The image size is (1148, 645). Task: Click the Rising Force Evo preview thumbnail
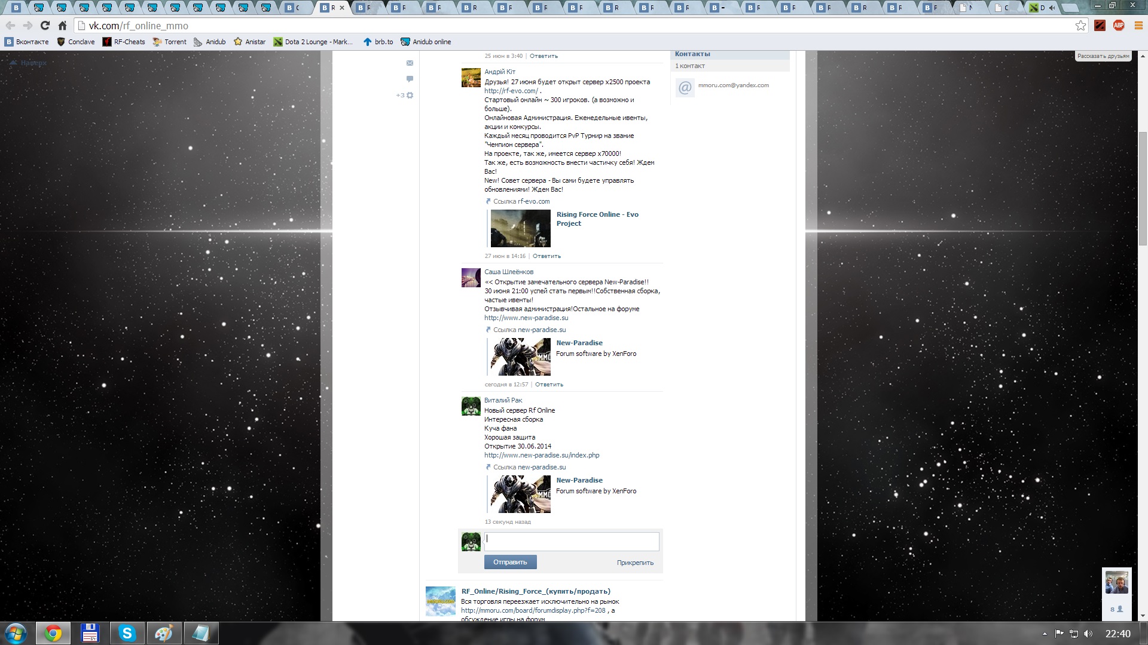520,228
